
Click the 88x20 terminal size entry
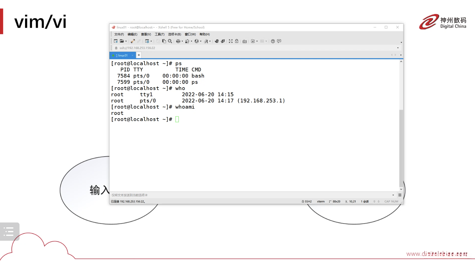click(335, 202)
